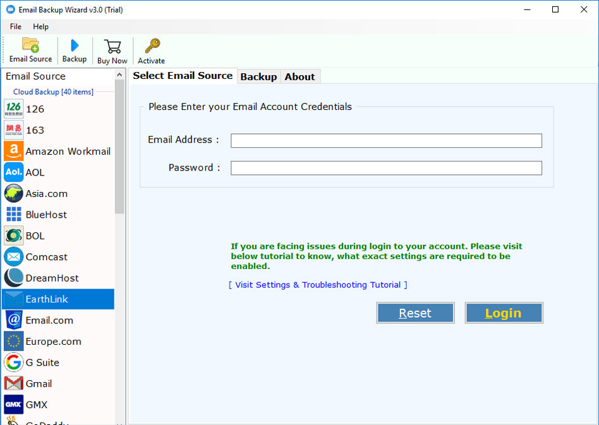The width and height of the screenshot is (599, 425).
Task: Click the Activate key icon
Action: click(x=150, y=50)
